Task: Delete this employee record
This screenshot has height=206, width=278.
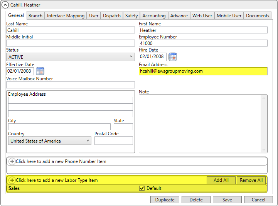Action: (196, 200)
